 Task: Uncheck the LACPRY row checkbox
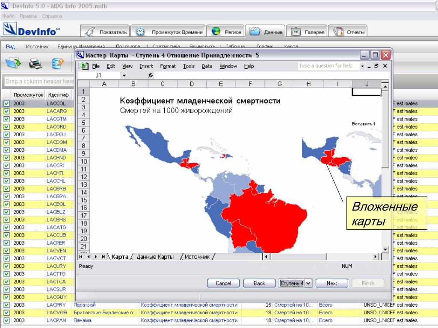pos(6,305)
